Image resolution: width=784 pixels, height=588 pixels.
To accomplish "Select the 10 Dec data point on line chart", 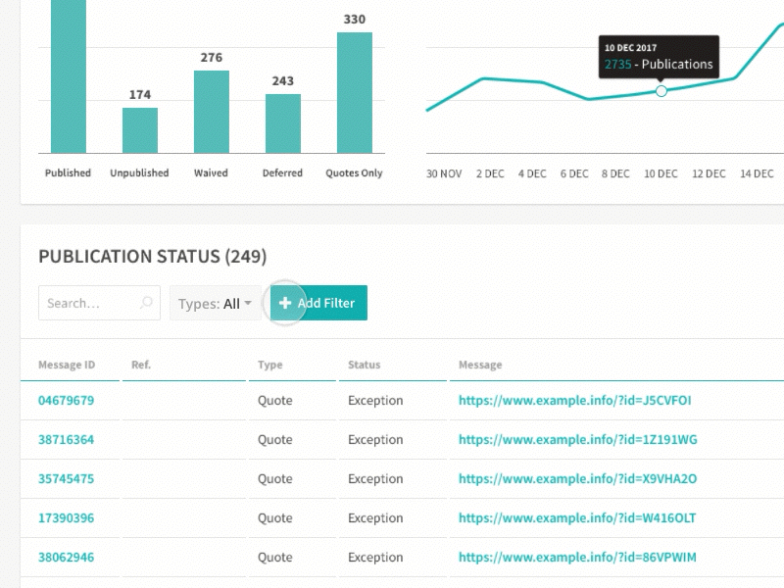I will click(x=661, y=91).
